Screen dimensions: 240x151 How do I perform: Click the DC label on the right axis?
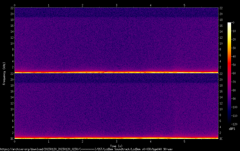[221, 139]
